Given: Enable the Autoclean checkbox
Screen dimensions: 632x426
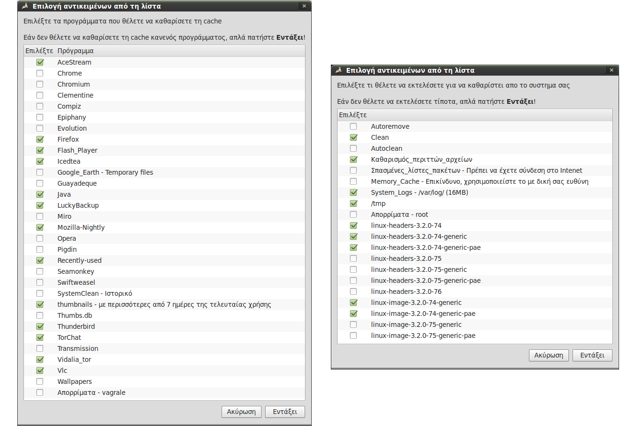Looking at the screenshot, I should [x=353, y=148].
